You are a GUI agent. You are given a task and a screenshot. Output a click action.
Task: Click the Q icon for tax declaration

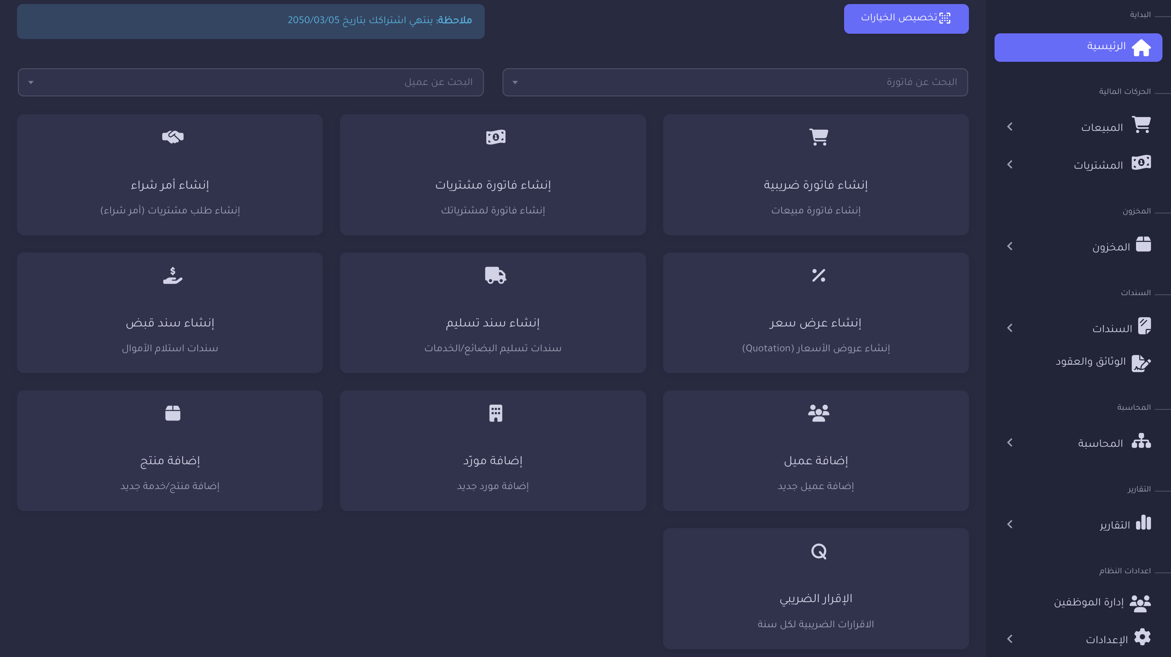pos(819,551)
